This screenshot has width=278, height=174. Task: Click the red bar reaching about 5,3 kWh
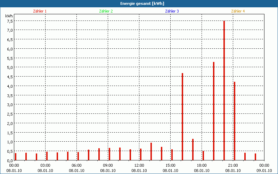(x=214, y=111)
